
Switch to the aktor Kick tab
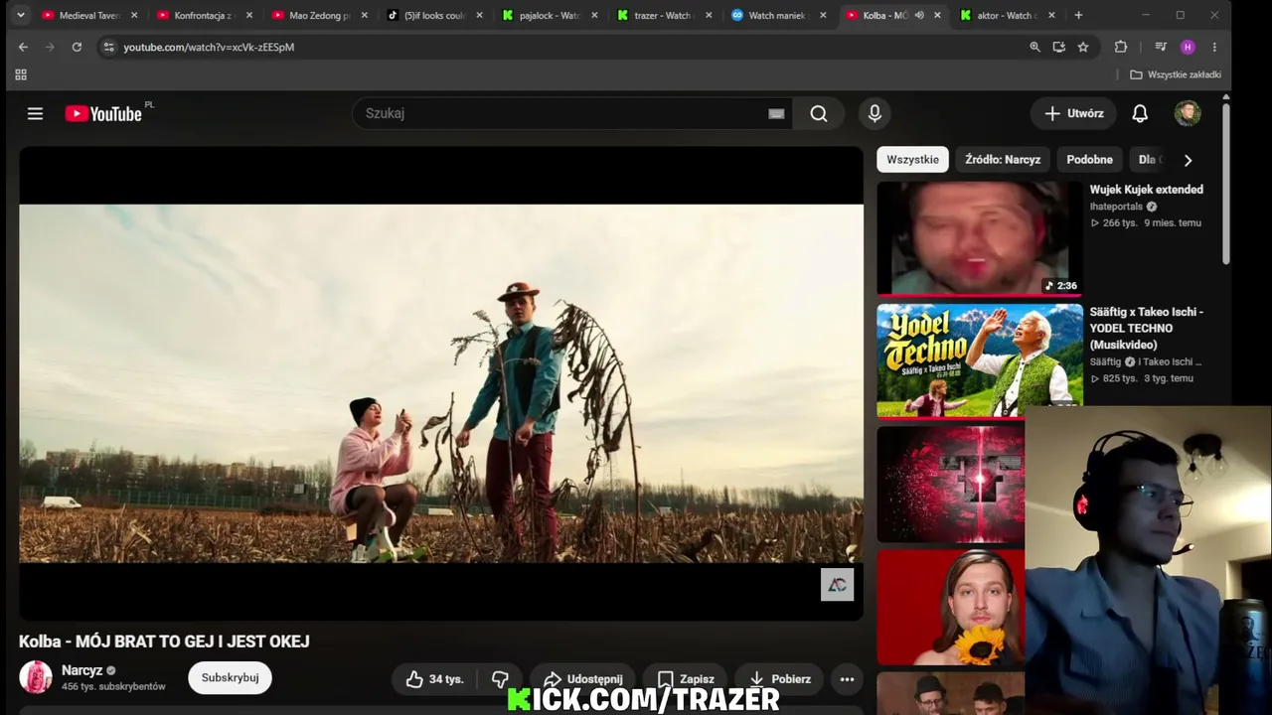[1006, 15]
